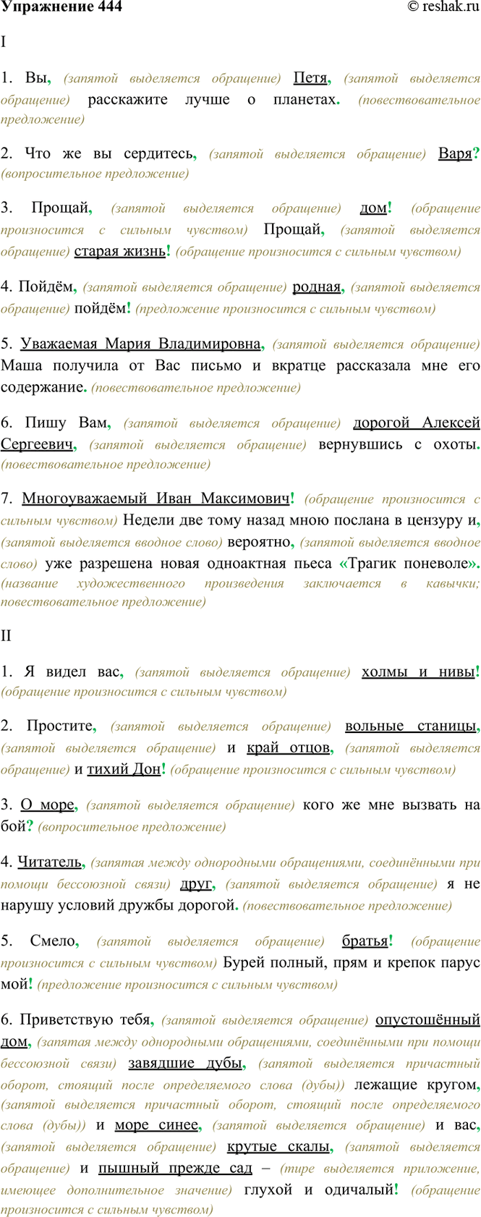Click the underlined phrase "холмы и нивы"
This screenshot has width=481, height=1217.
[x=417, y=672]
